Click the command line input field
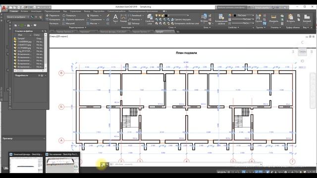The image size is (317, 178). tap(186, 165)
